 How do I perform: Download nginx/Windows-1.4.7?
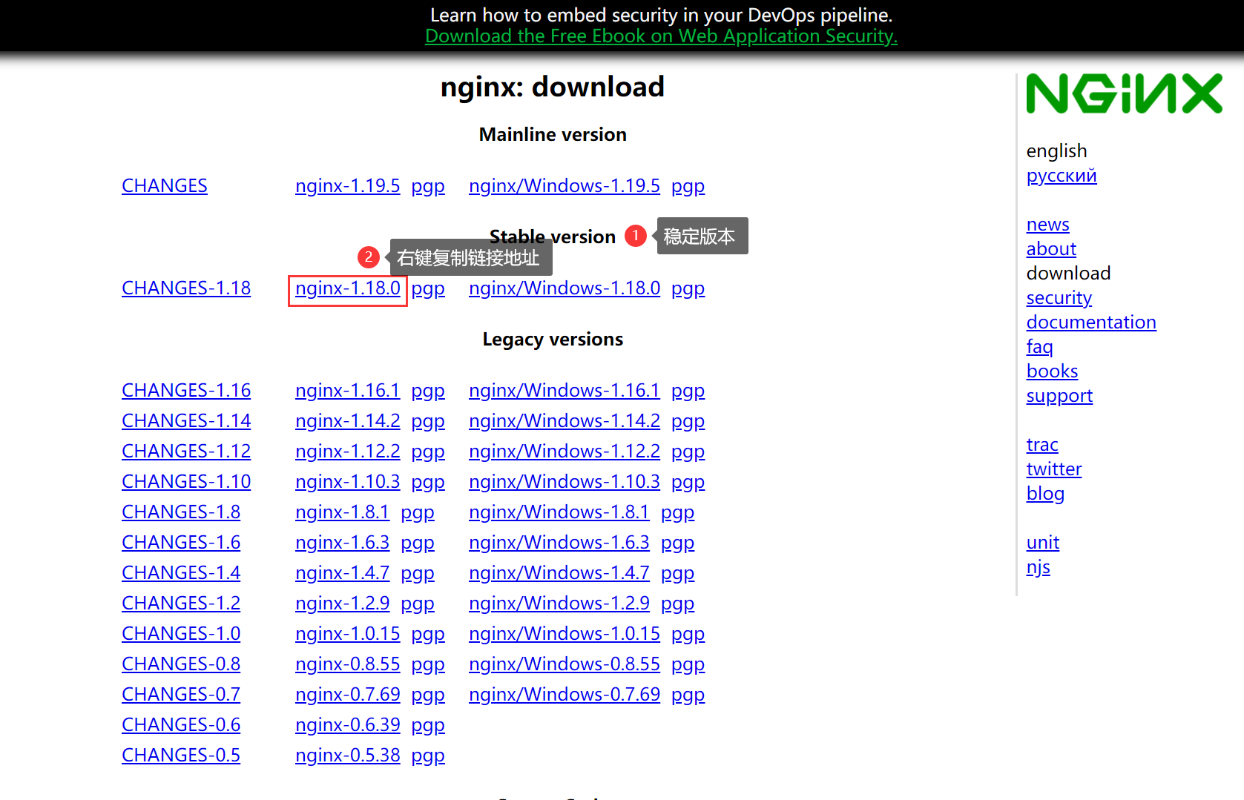tap(559, 572)
